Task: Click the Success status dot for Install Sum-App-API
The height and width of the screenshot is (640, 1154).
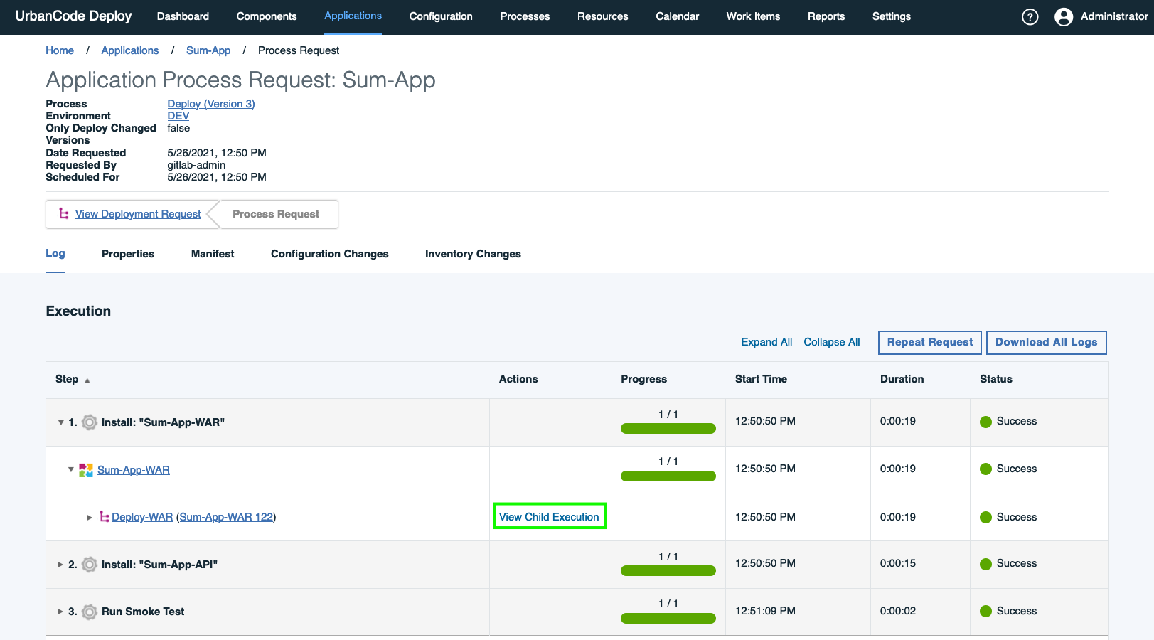Action: click(x=985, y=564)
